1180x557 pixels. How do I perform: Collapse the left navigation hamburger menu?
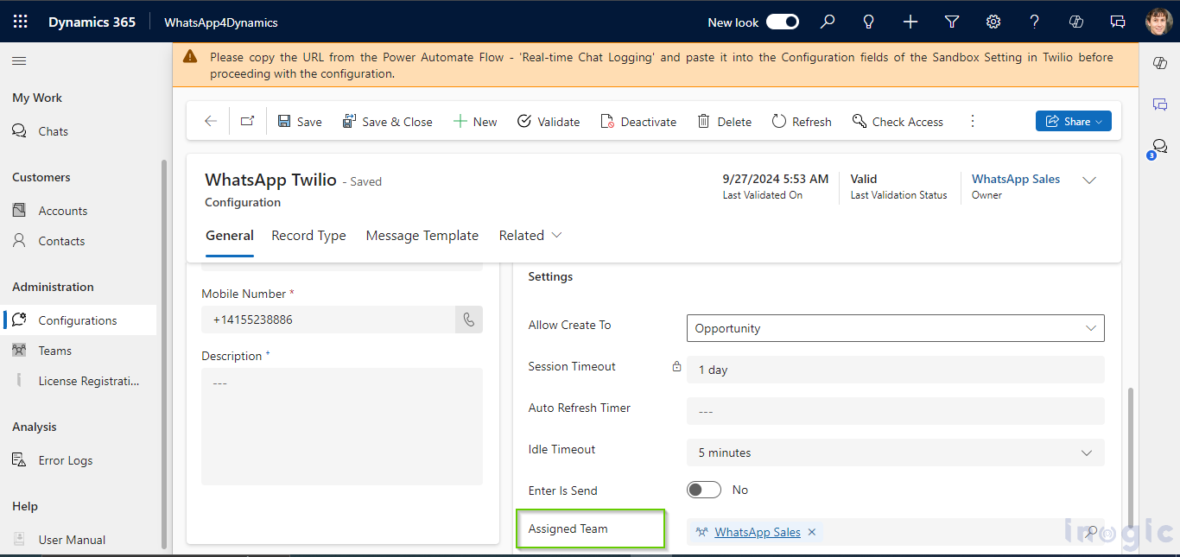[x=19, y=61]
